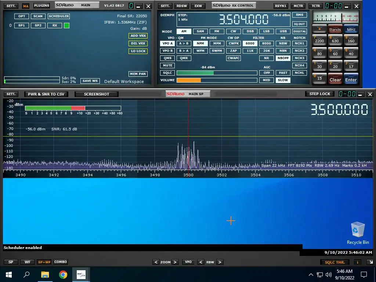Click the SCREENSHOT button
This screenshot has width=376, height=282.
pos(97,94)
